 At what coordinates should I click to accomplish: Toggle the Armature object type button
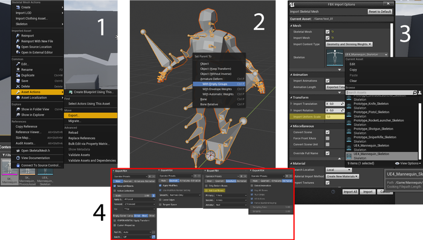137,216
